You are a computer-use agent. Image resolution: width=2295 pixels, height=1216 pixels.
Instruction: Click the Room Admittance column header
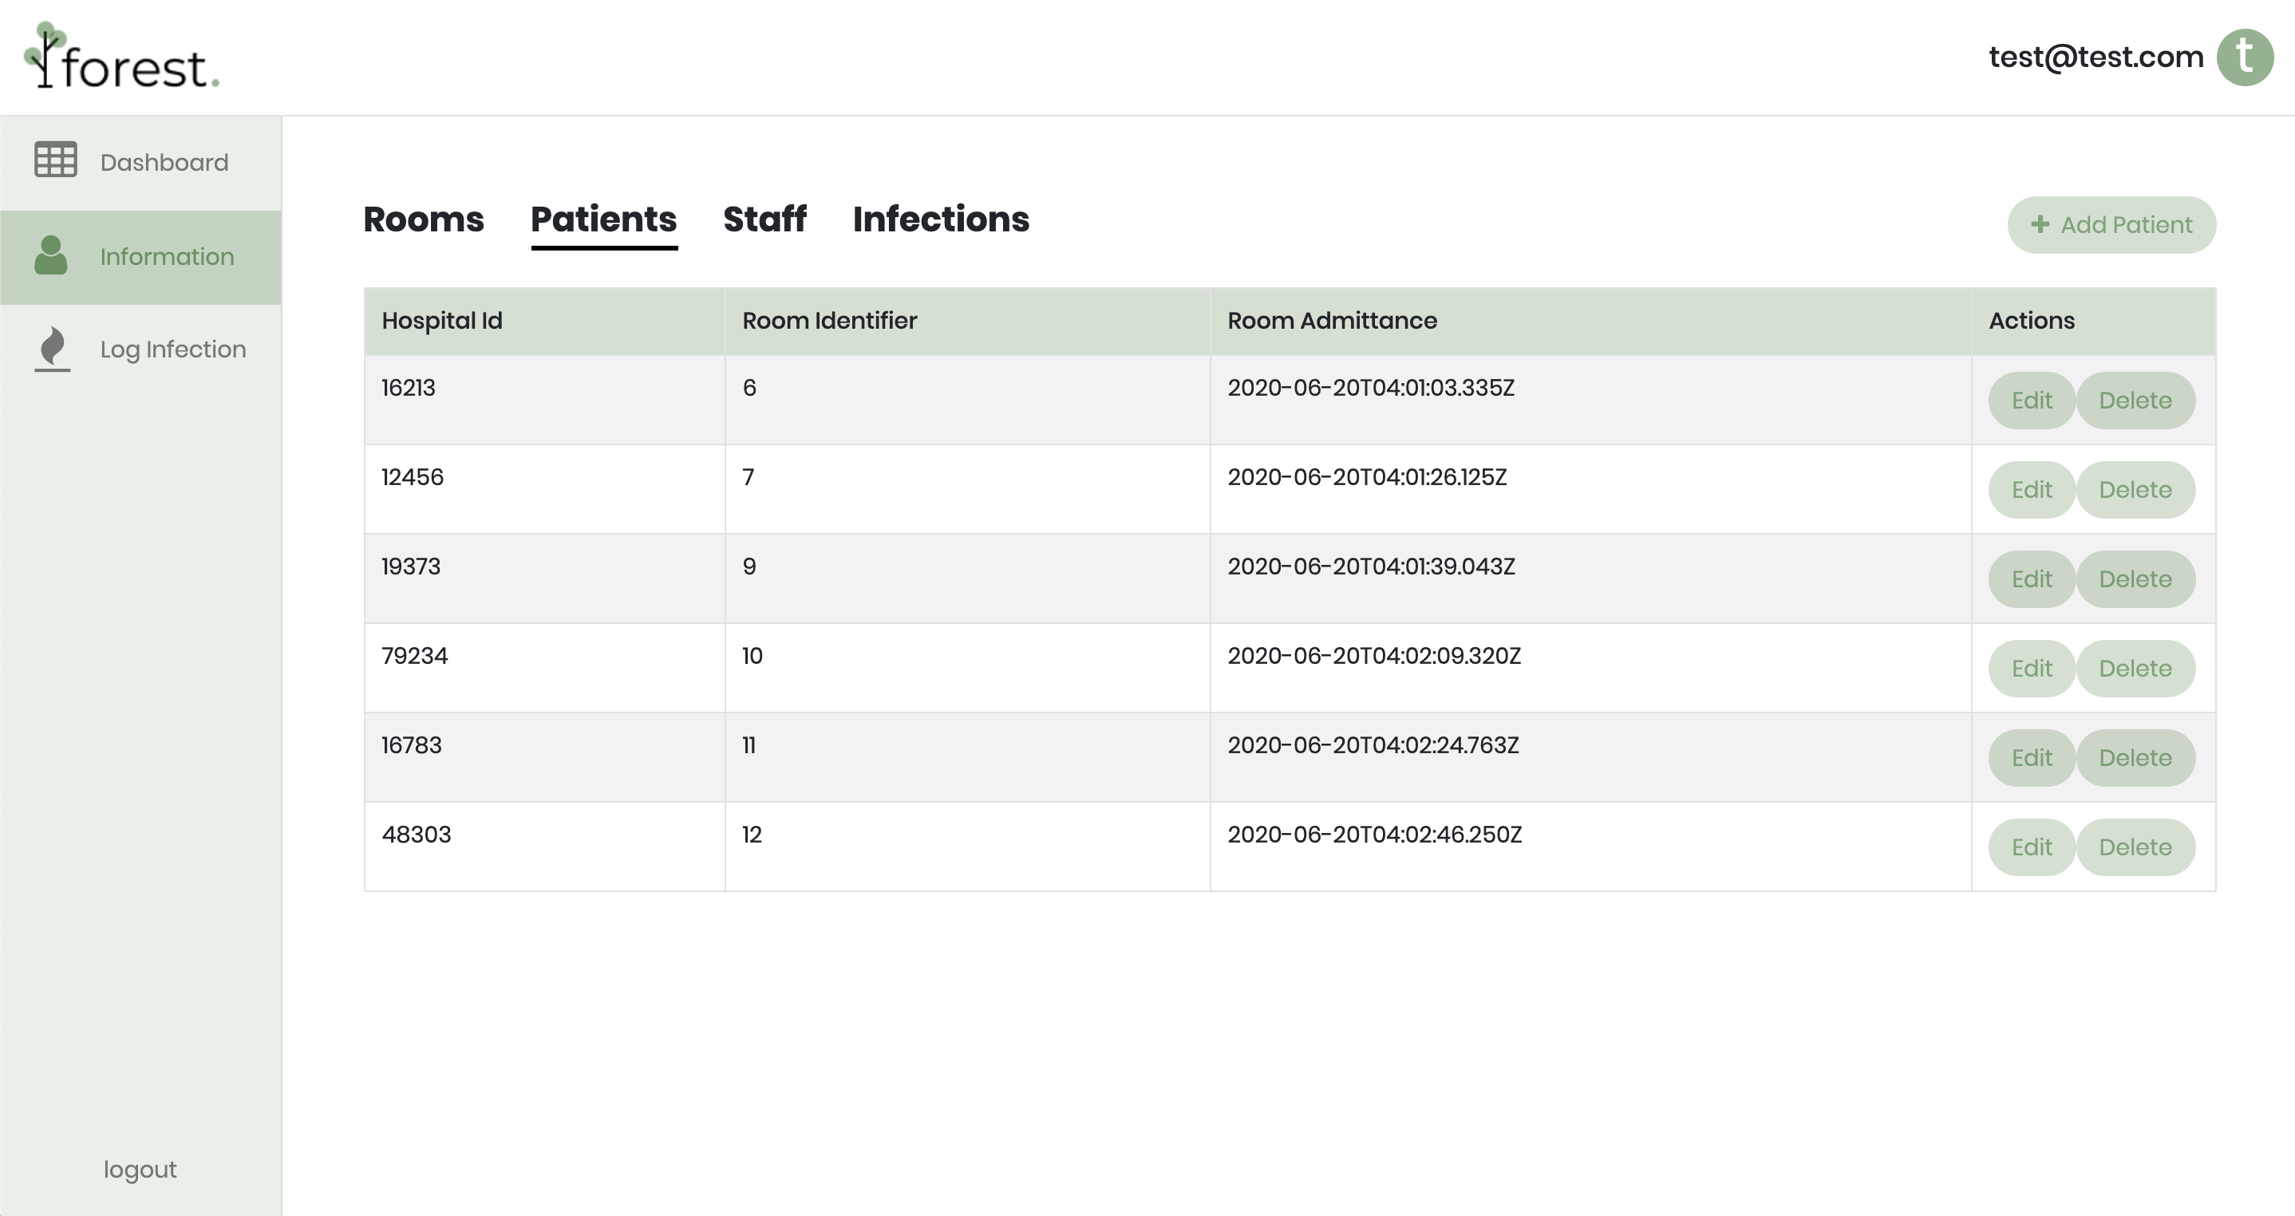[x=1332, y=321]
